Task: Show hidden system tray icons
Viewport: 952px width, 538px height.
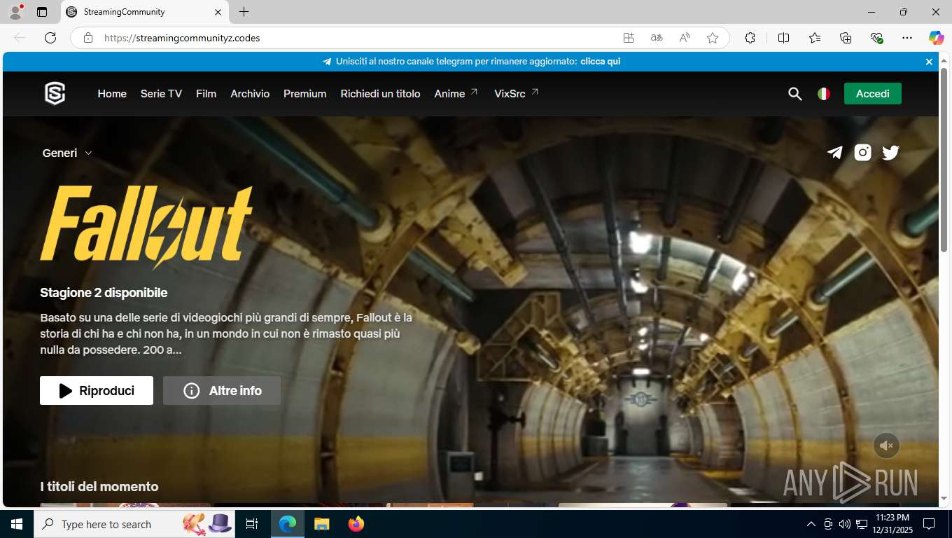Action: (811, 524)
